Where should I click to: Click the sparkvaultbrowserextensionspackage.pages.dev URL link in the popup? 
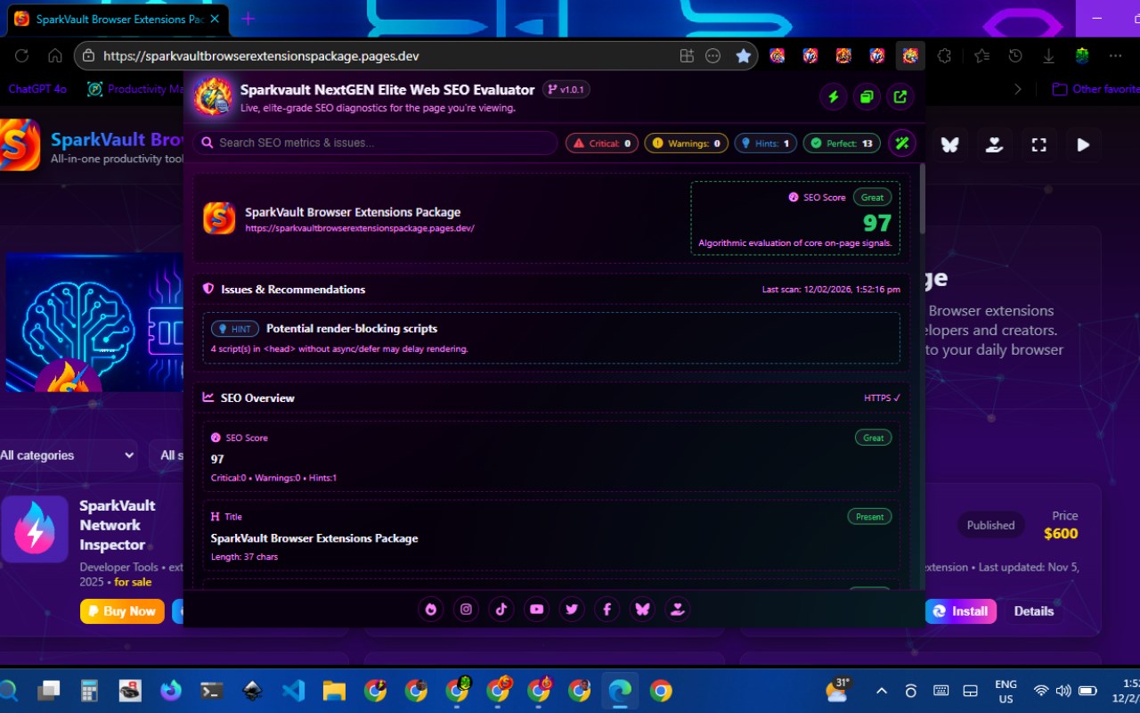click(360, 228)
